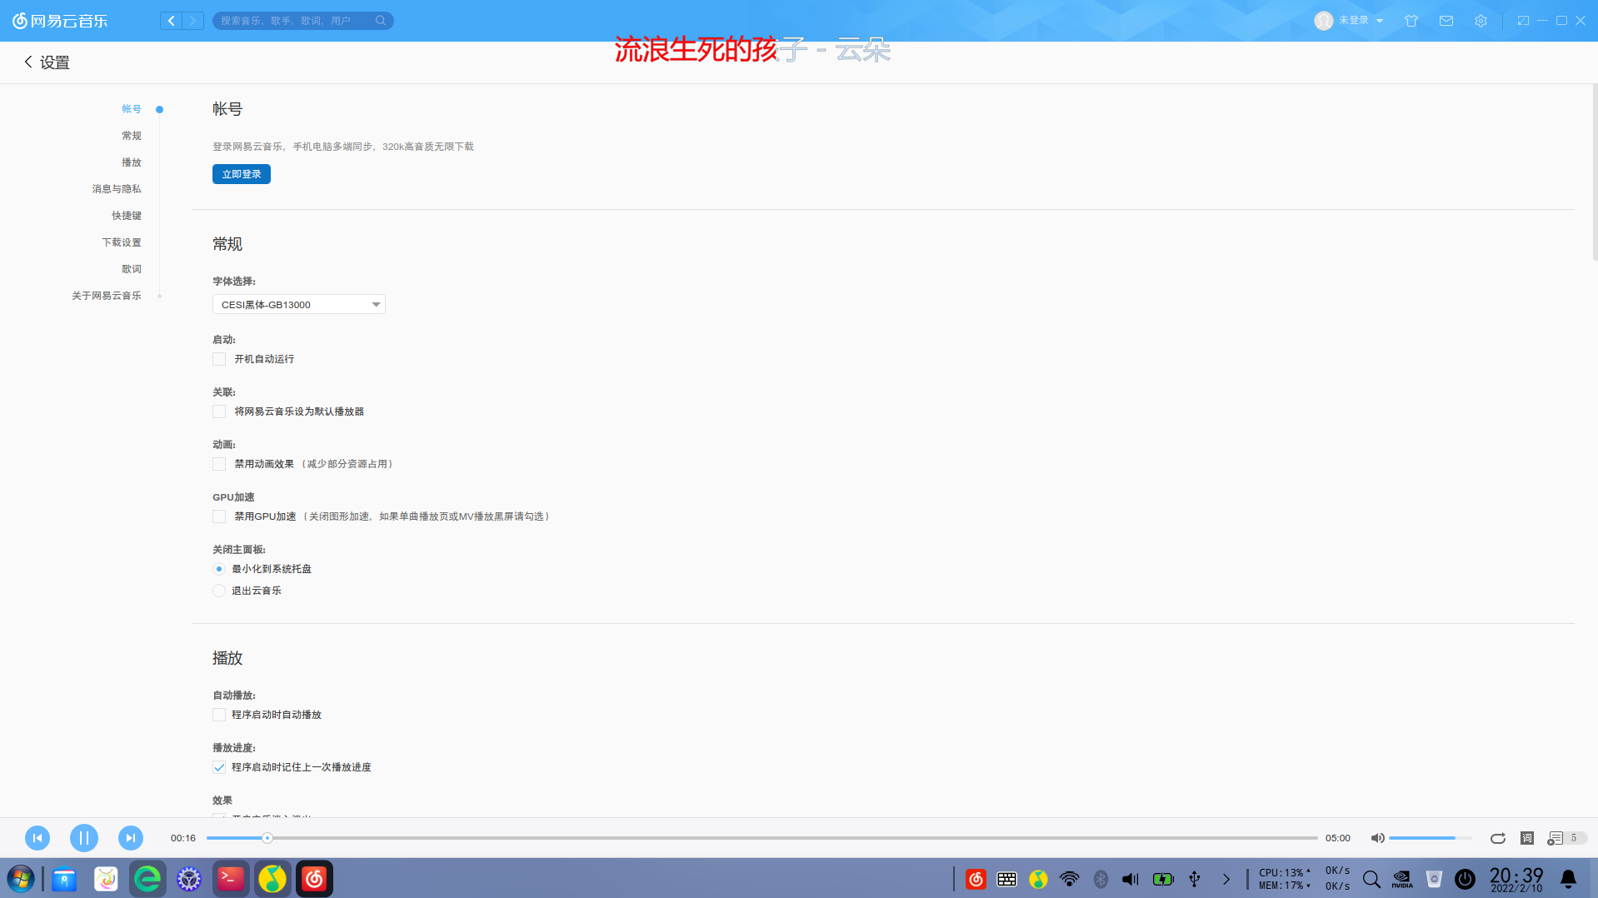Click the 网易云音乐 logo in the title bar
The image size is (1598, 898).
[x=60, y=21]
